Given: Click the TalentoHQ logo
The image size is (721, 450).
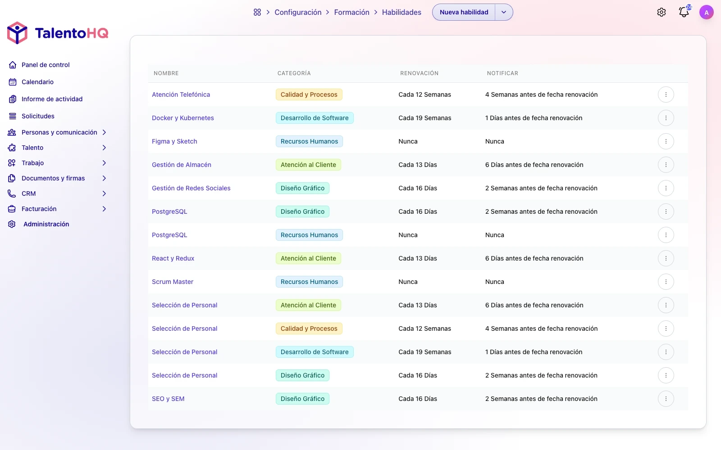Looking at the screenshot, I should 58,33.
